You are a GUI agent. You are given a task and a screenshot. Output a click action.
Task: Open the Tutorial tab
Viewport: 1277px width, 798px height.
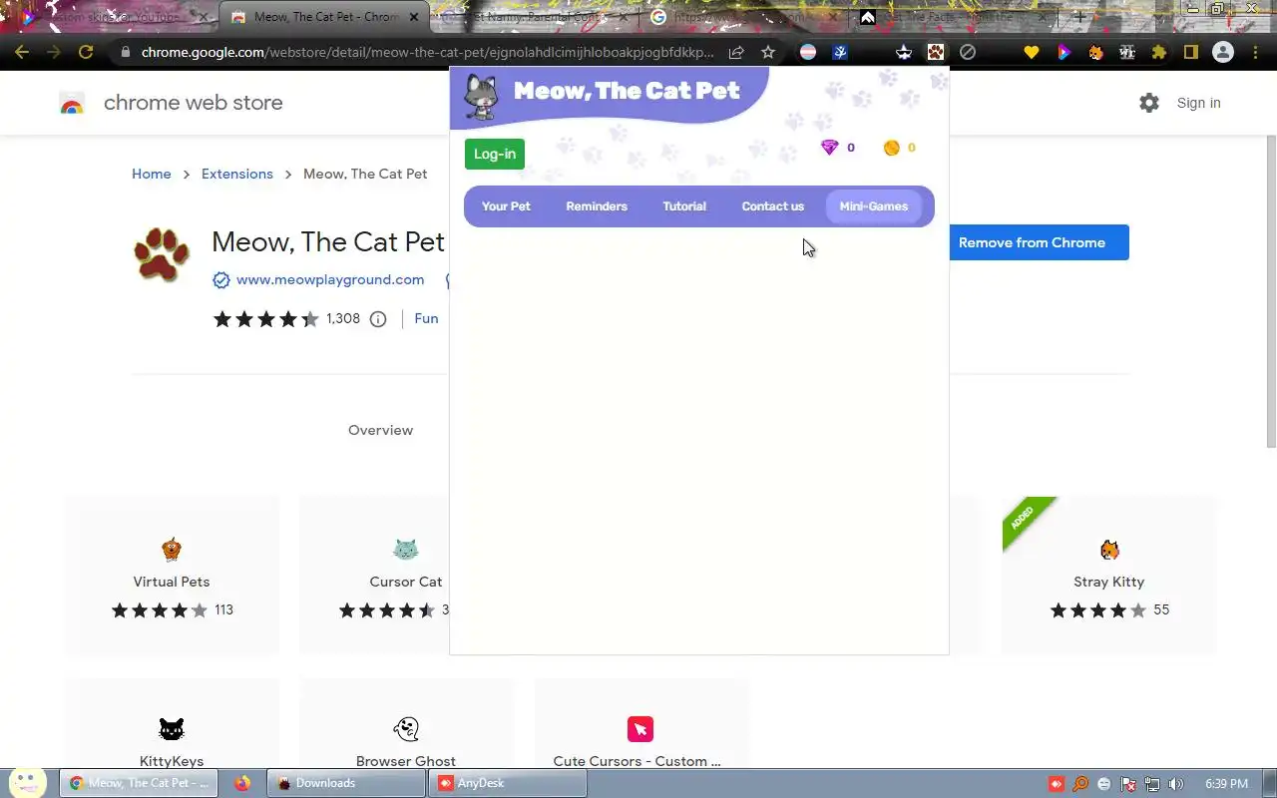point(684,206)
